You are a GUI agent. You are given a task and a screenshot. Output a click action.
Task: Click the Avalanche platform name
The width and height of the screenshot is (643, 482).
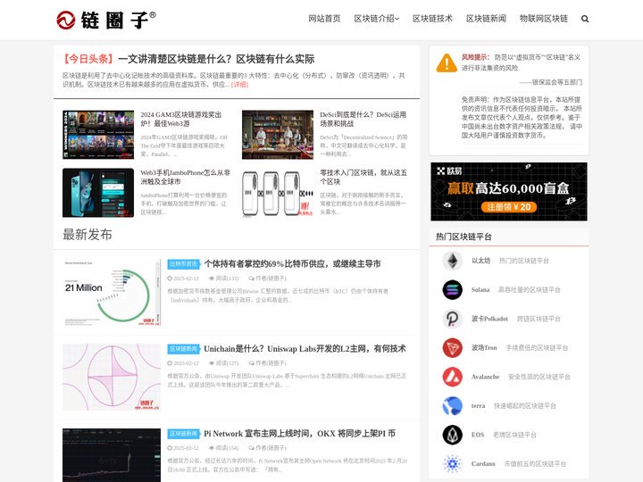485,377
